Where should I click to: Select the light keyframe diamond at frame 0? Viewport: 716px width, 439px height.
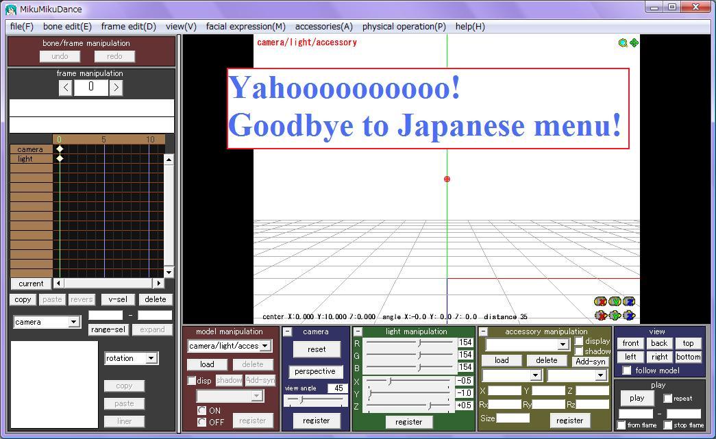[x=60, y=158]
